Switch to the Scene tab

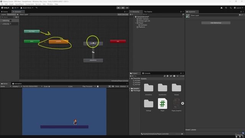5,12
